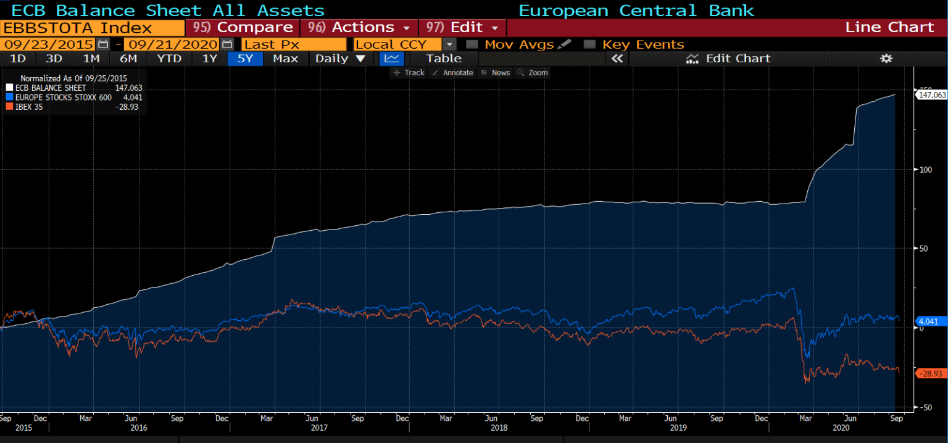
Task: Enable the Key Events checkbox
Action: point(589,44)
